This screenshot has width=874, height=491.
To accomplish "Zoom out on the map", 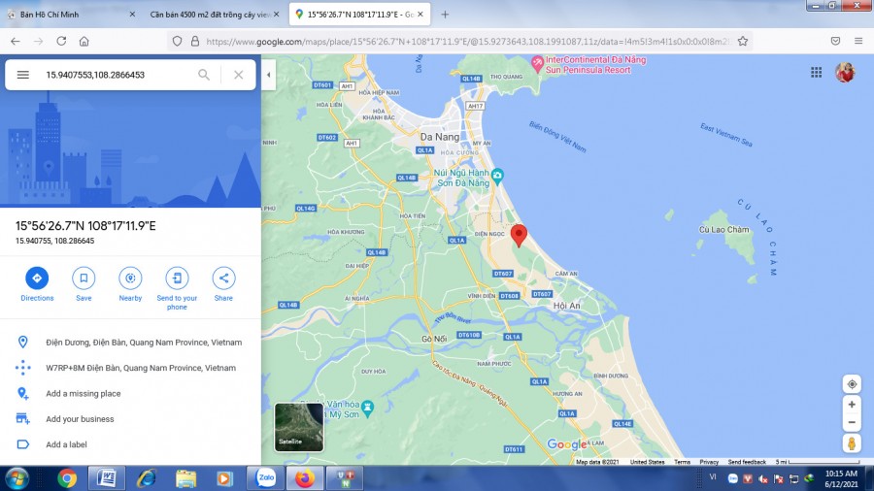I will 852,422.
